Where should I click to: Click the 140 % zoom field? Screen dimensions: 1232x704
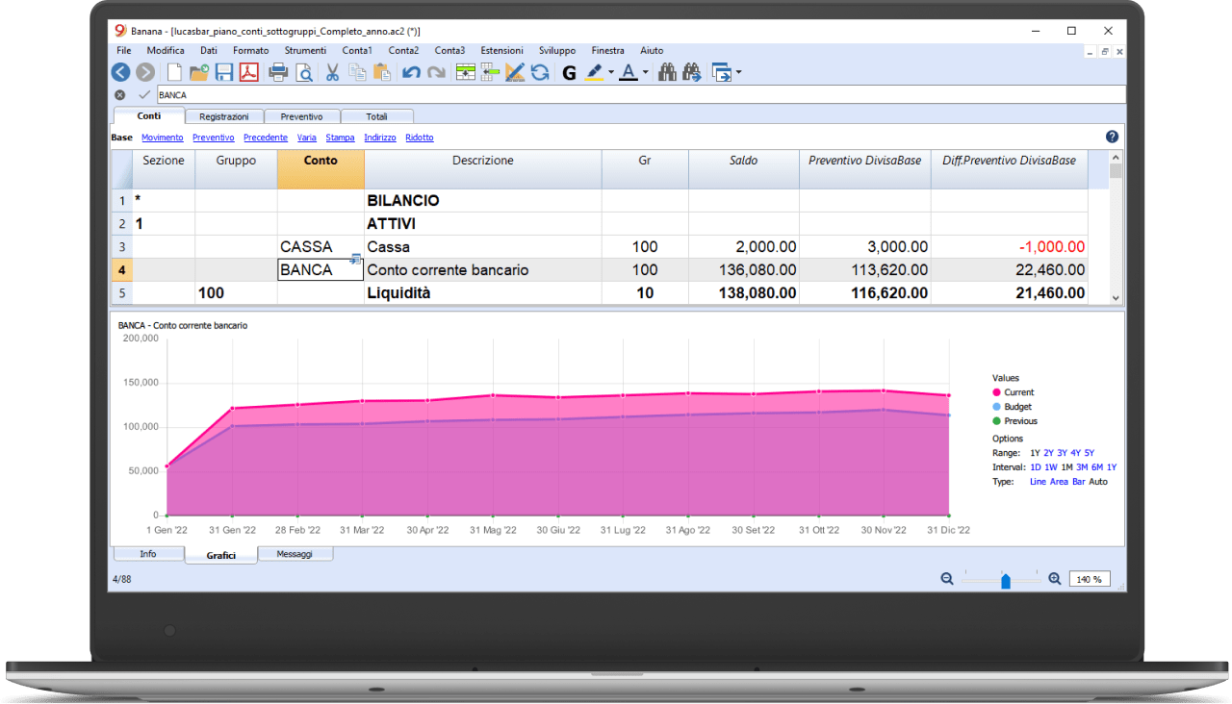click(1090, 579)
